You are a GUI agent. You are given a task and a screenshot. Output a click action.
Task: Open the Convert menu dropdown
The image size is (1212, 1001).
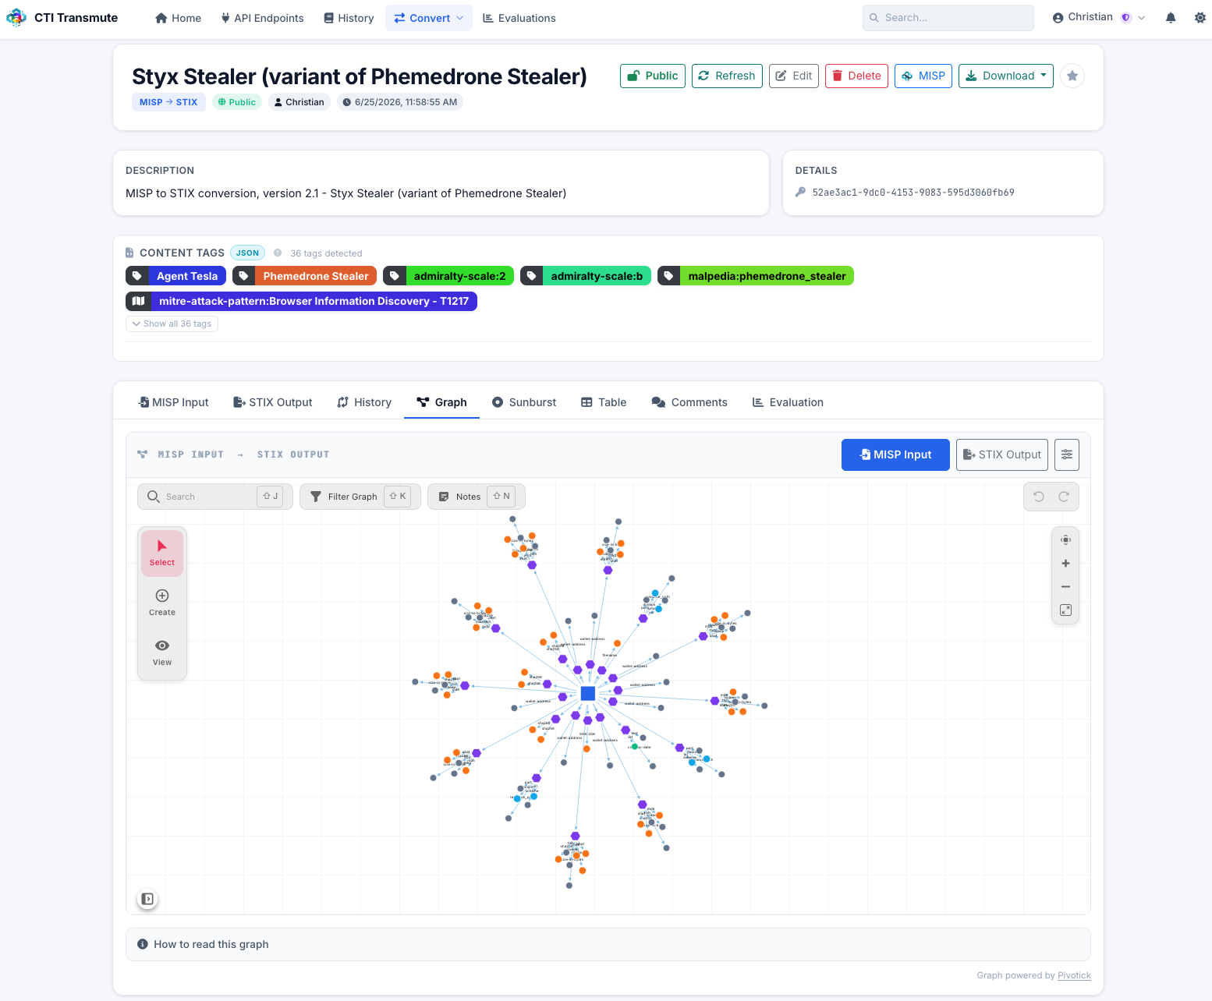click(429, 18)
